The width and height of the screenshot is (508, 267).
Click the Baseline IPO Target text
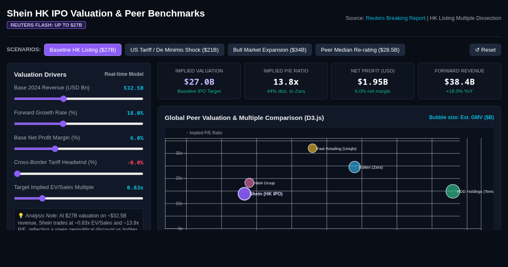(x=199, y=91)
